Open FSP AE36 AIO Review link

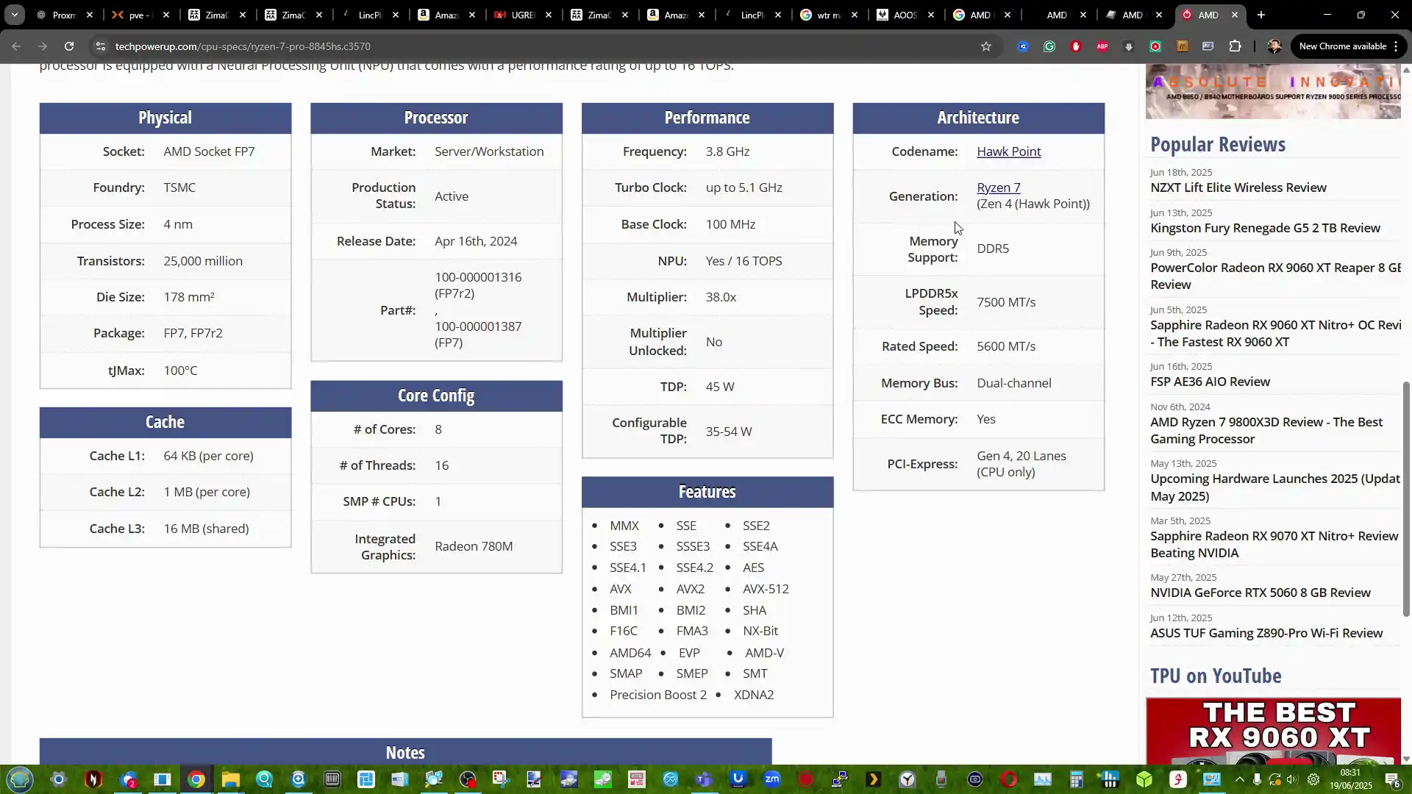click(1210, 382)
